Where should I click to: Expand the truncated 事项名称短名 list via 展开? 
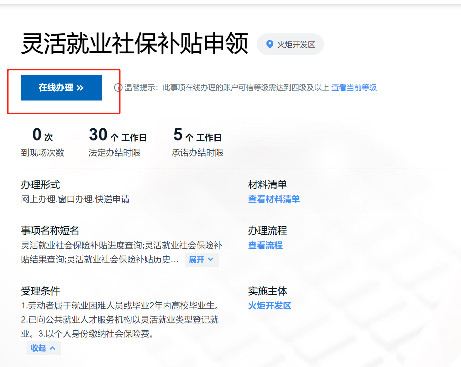(202, 260)
